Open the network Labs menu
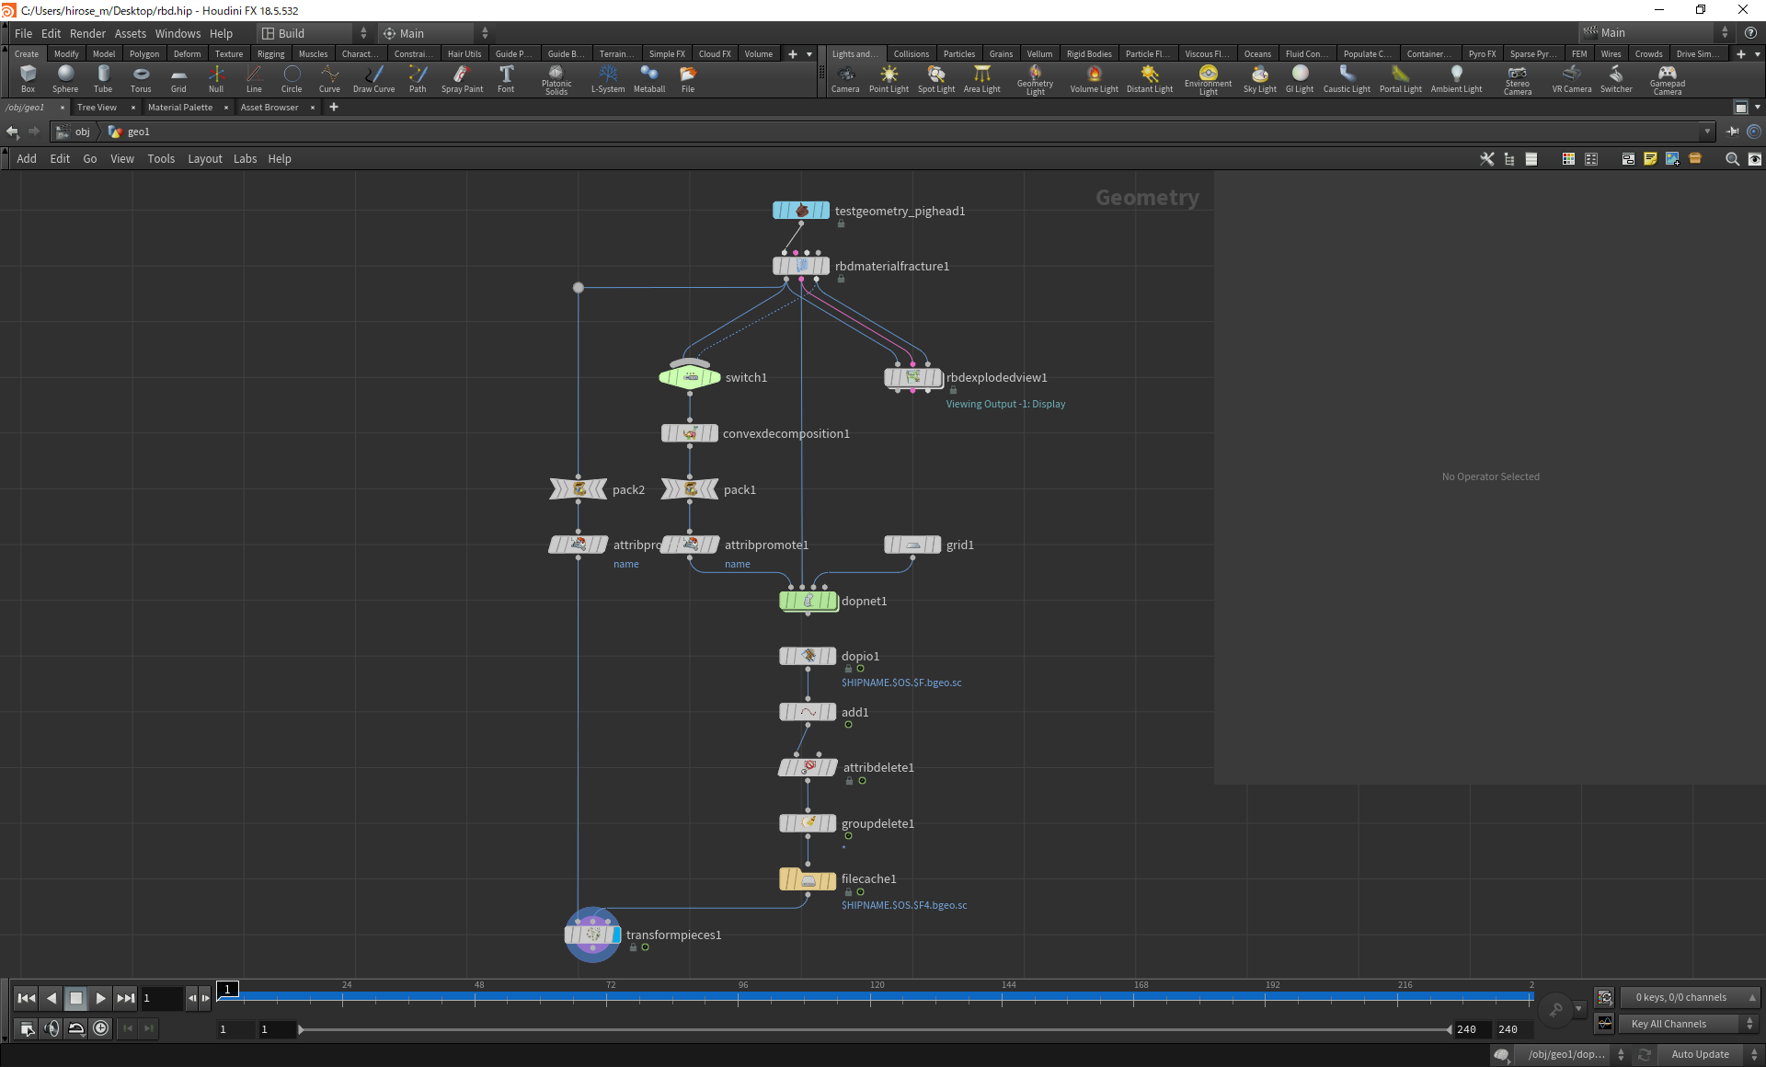Image resolution: width=1766 pixels, height=1067 pixels. pyautogui.click(x=245, y=159)
